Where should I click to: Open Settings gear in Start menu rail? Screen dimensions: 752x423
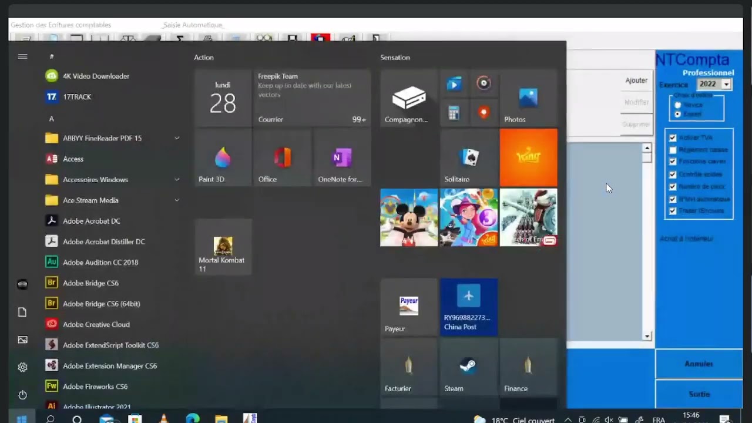22,367
